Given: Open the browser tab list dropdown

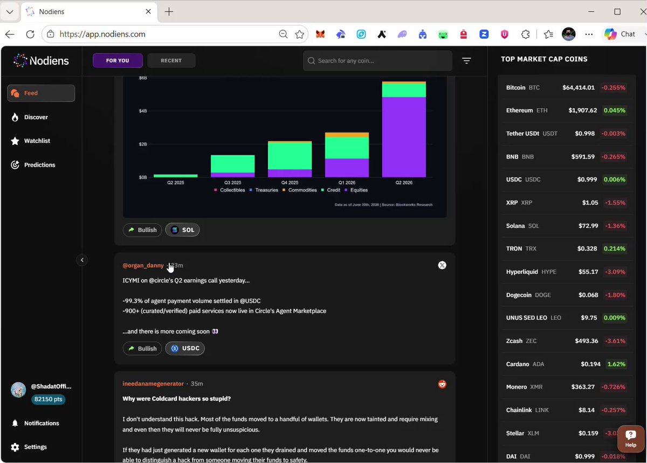Looking at the screenshot, I should (x=10, y=11).
